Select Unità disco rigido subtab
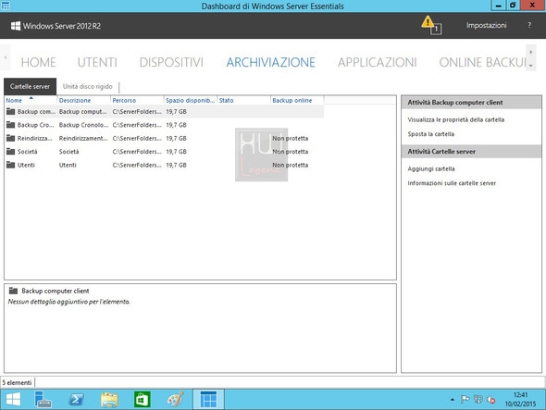This screenshot has width=546, height=410. (87, 86)
